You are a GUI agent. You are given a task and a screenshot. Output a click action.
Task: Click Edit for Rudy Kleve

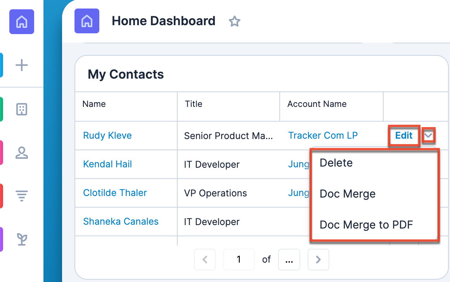point(404,136)
